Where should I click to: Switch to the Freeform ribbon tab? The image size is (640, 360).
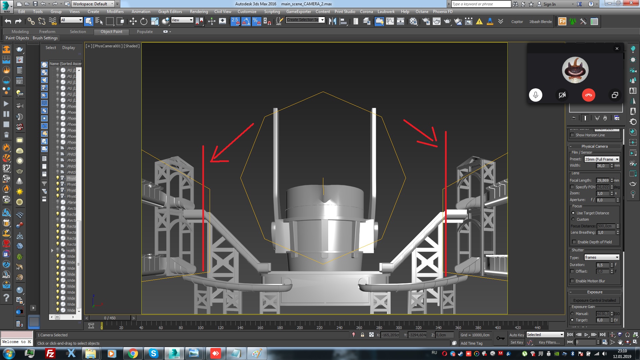pyautogui.click(x=47, y=32)
